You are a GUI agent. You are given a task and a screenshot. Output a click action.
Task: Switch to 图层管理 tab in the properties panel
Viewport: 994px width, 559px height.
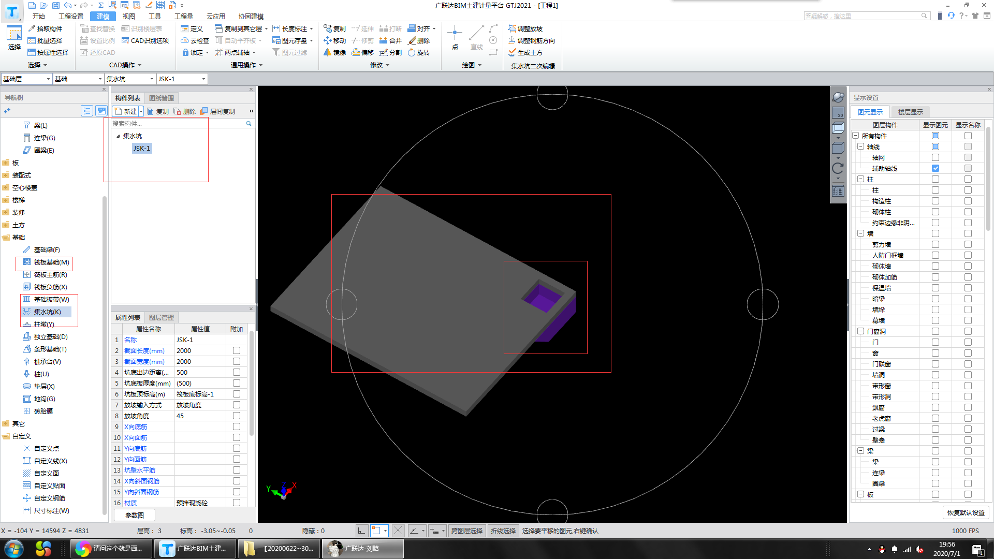tap(162, 317)
